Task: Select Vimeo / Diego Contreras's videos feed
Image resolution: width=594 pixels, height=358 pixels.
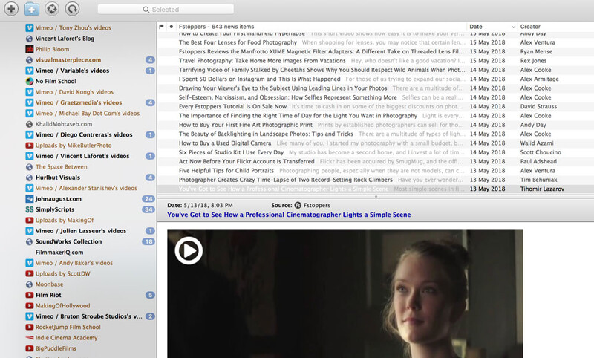Action: (84, 134)
